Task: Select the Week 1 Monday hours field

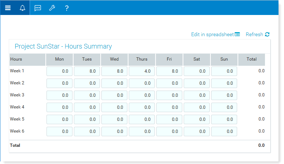Action: click(59, 71)
